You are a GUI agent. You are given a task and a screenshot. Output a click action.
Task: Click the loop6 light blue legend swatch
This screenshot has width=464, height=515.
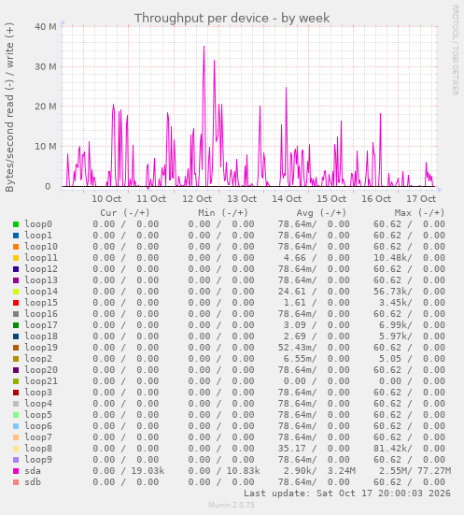tap(16, 426)
